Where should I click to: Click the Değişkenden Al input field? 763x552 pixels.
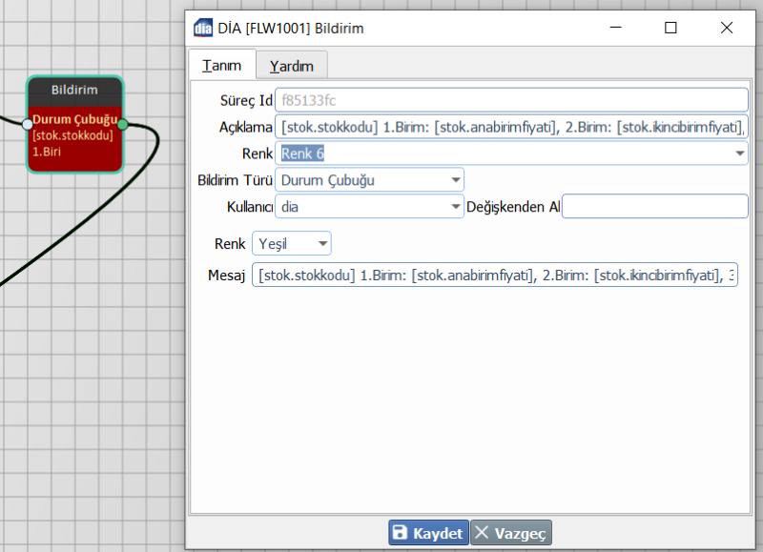[654, 205]
